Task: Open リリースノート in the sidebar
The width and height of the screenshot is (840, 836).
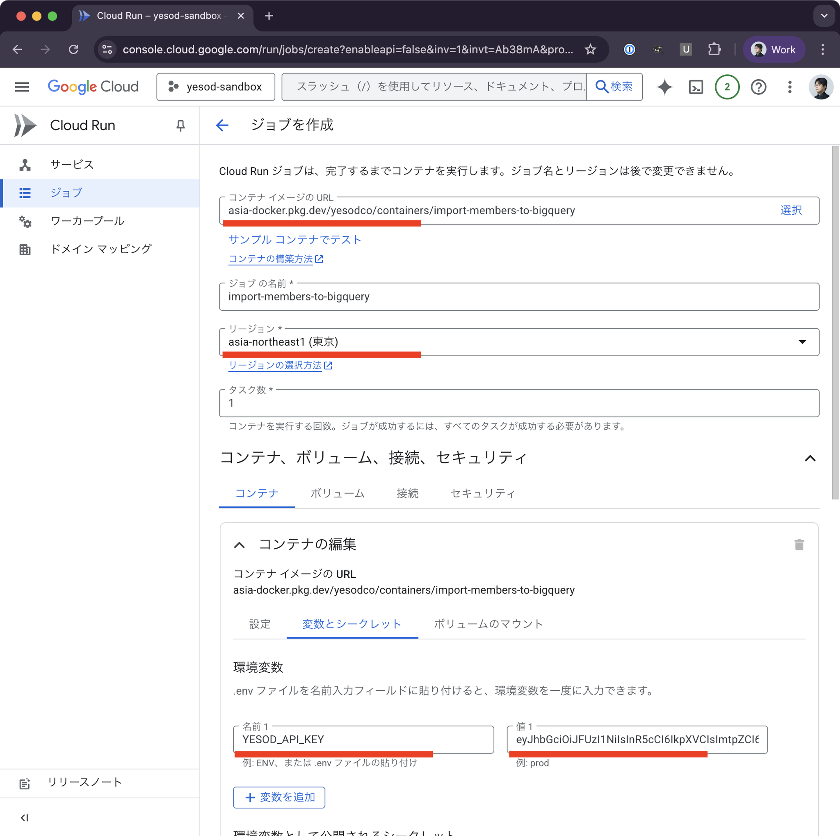Action: click(100, 783)
